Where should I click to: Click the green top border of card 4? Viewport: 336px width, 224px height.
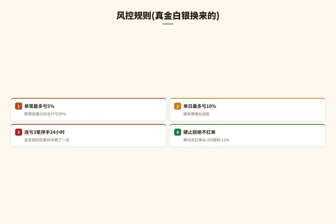click(x=247, y=124)
